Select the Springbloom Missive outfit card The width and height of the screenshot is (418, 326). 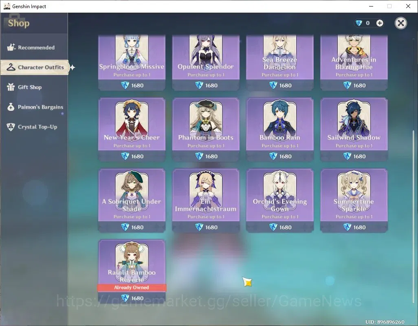132,62
